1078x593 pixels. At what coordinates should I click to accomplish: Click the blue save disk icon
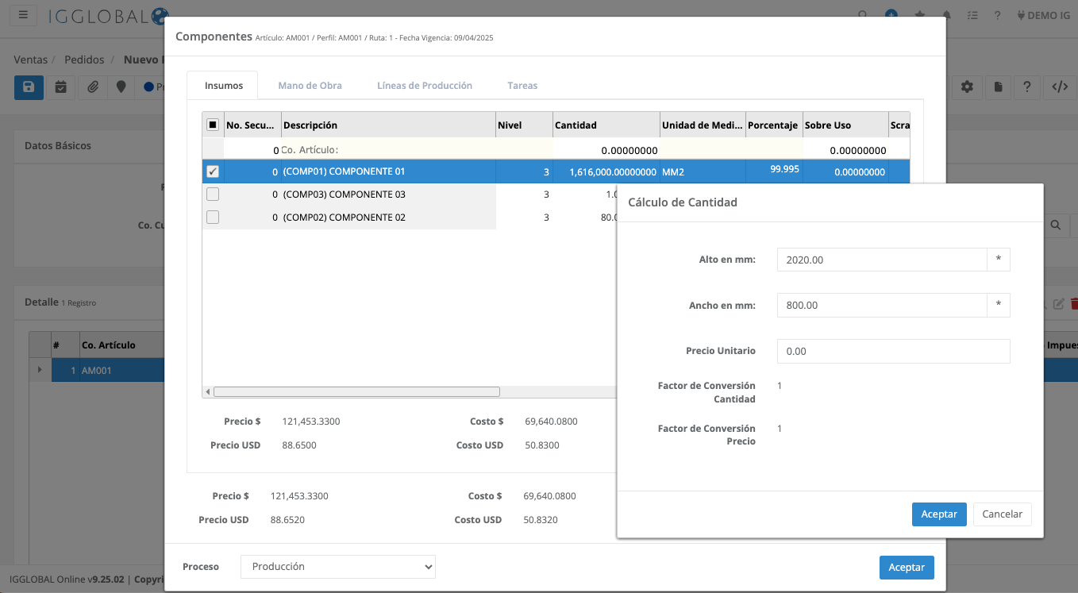click(x=29, y=87)
